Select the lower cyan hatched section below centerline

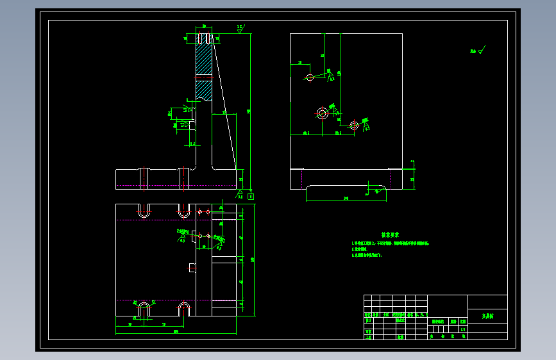[x=204, y=90]
